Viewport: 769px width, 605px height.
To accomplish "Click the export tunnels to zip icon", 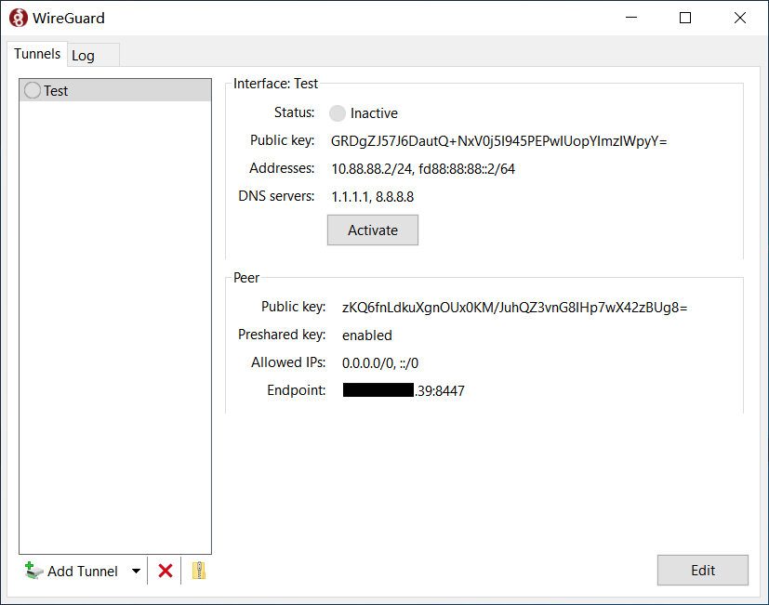I will coord(198,571).
